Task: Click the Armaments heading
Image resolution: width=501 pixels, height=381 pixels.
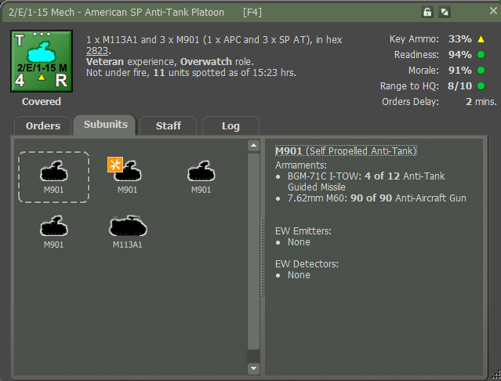Action: tap(300, 165)
